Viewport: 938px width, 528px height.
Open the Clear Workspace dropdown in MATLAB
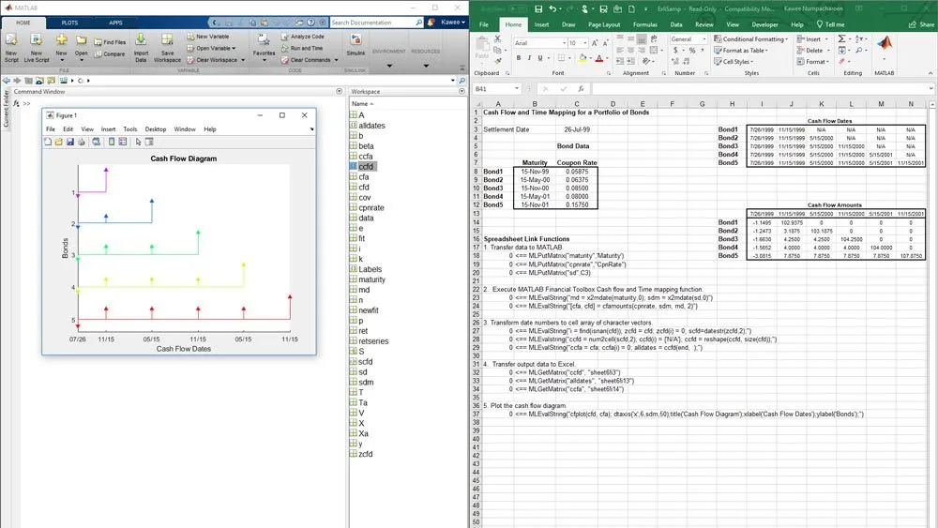[243, 60]
